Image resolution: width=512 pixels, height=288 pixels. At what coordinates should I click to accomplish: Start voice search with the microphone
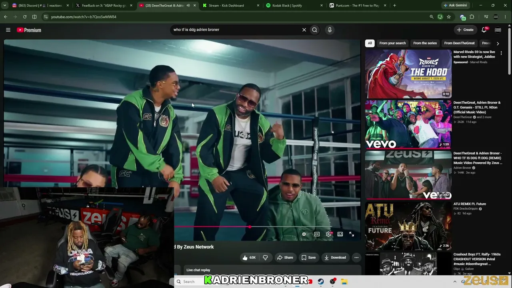pos(330,30)
